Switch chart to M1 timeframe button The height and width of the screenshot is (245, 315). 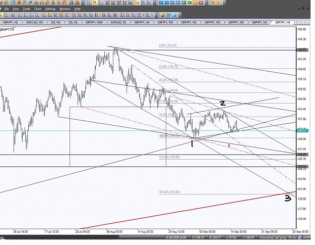[x=161, y=3]
